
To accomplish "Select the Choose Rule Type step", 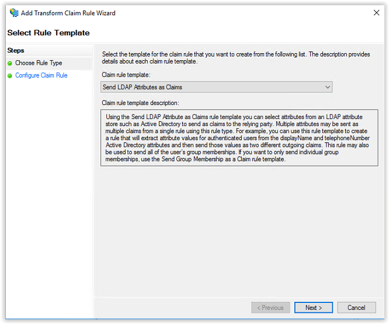I will click(39, 63).
